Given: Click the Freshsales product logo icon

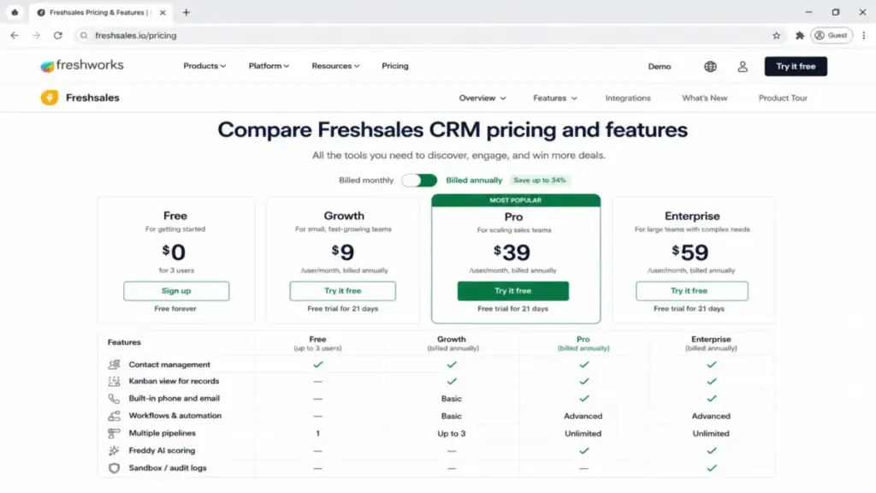Looking at the screenshot, I should pos(49,98).
